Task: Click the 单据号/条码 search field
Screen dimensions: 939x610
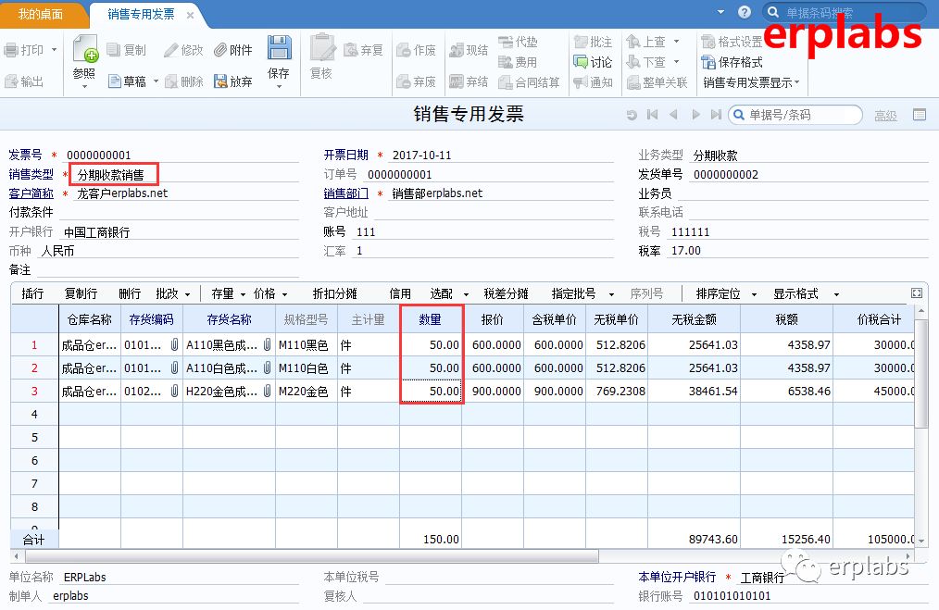Action: [x=795, y=115]
